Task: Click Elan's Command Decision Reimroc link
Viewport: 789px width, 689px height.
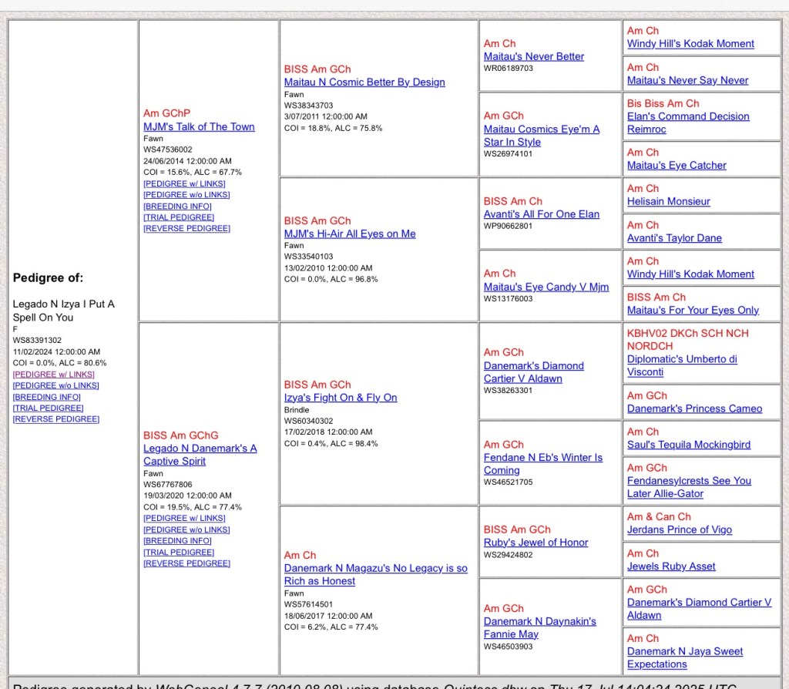Action: tap(687, 116)
